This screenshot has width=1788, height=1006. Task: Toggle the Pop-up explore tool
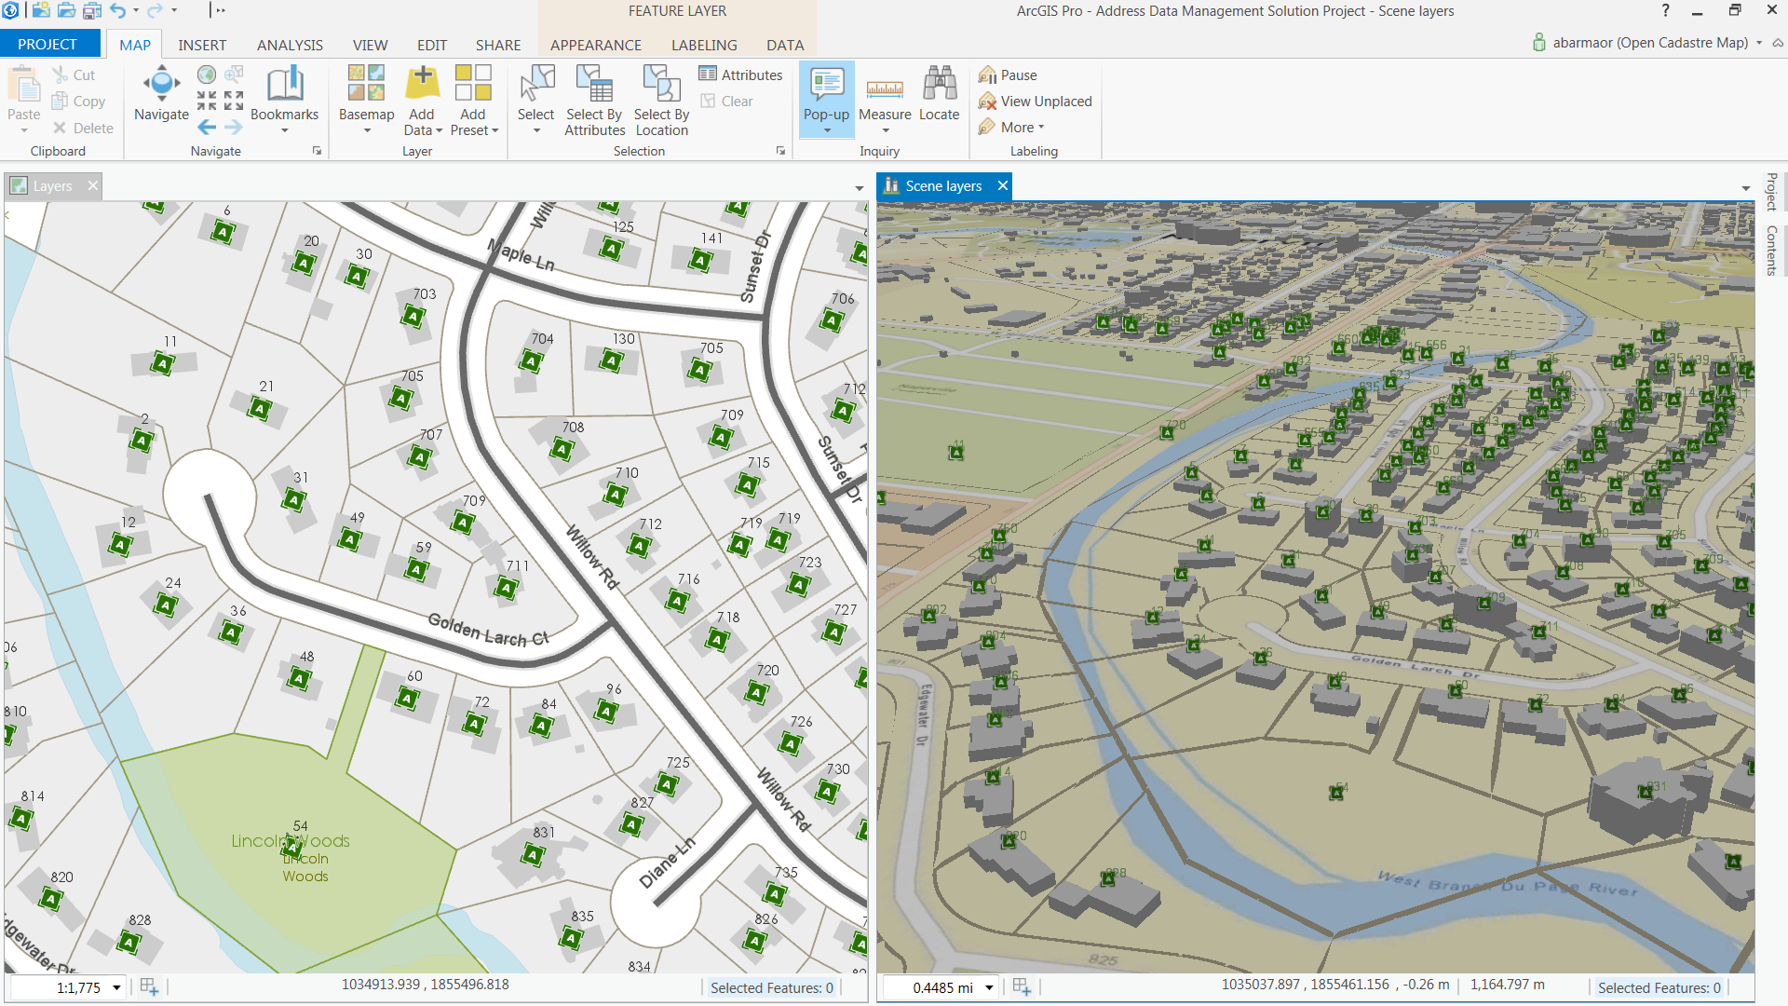(826, 86)
